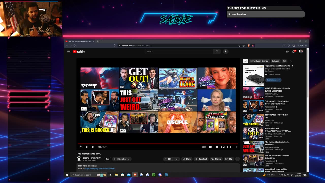Click the Join channel button
Screen dimensions: 325x183
pos(107,159)
